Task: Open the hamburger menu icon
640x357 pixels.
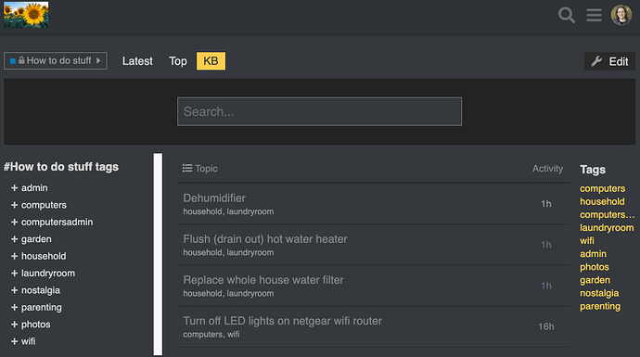Action: click(x=594, y=15)
